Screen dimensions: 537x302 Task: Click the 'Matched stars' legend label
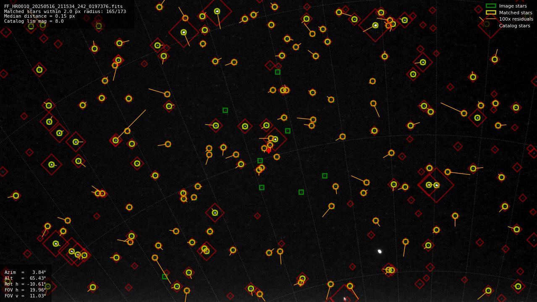coord(516,13)
